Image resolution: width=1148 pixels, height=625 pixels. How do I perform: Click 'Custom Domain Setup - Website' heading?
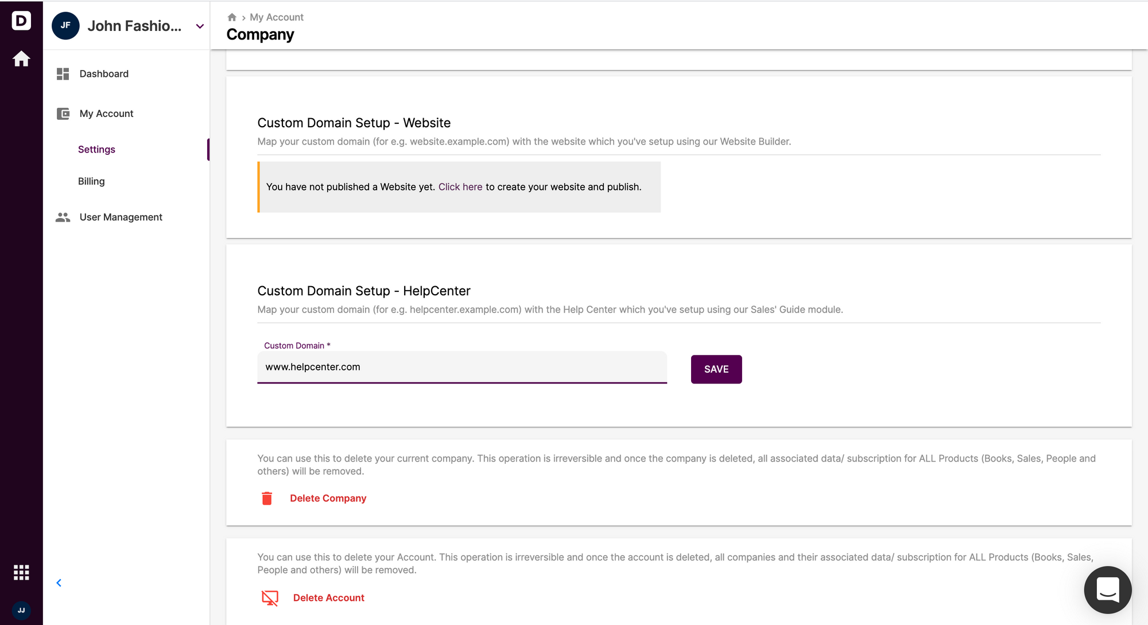point(354,123)
